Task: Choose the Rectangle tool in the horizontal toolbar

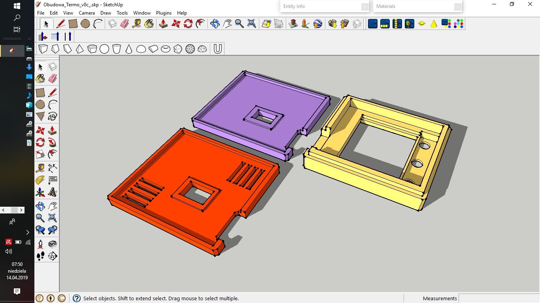Action: pos(73,24)
